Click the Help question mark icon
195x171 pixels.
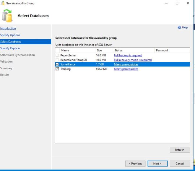(179, 27)
